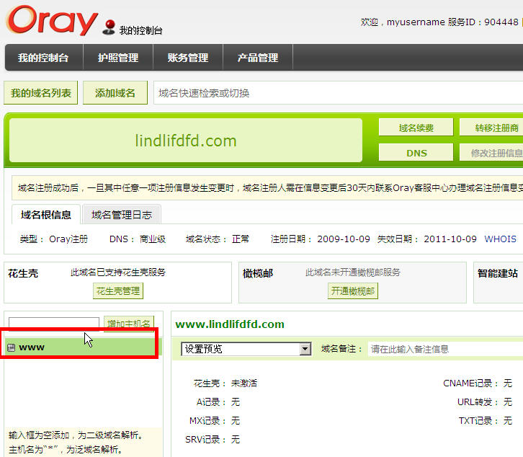Click the 我的控制台 title next to logo
The width and height of the screenshot is (523, 457).
point(140,30)
